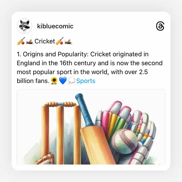
Task: Click the insect emoji at the title's end
Action: [68, 42]
